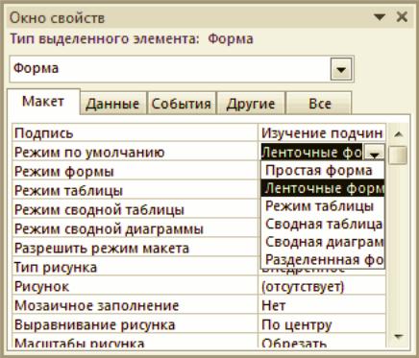The height and width of the screenshot is (358, 419).
Task: Pick the Разделенная форма option
Action: (x=323, y=259)
